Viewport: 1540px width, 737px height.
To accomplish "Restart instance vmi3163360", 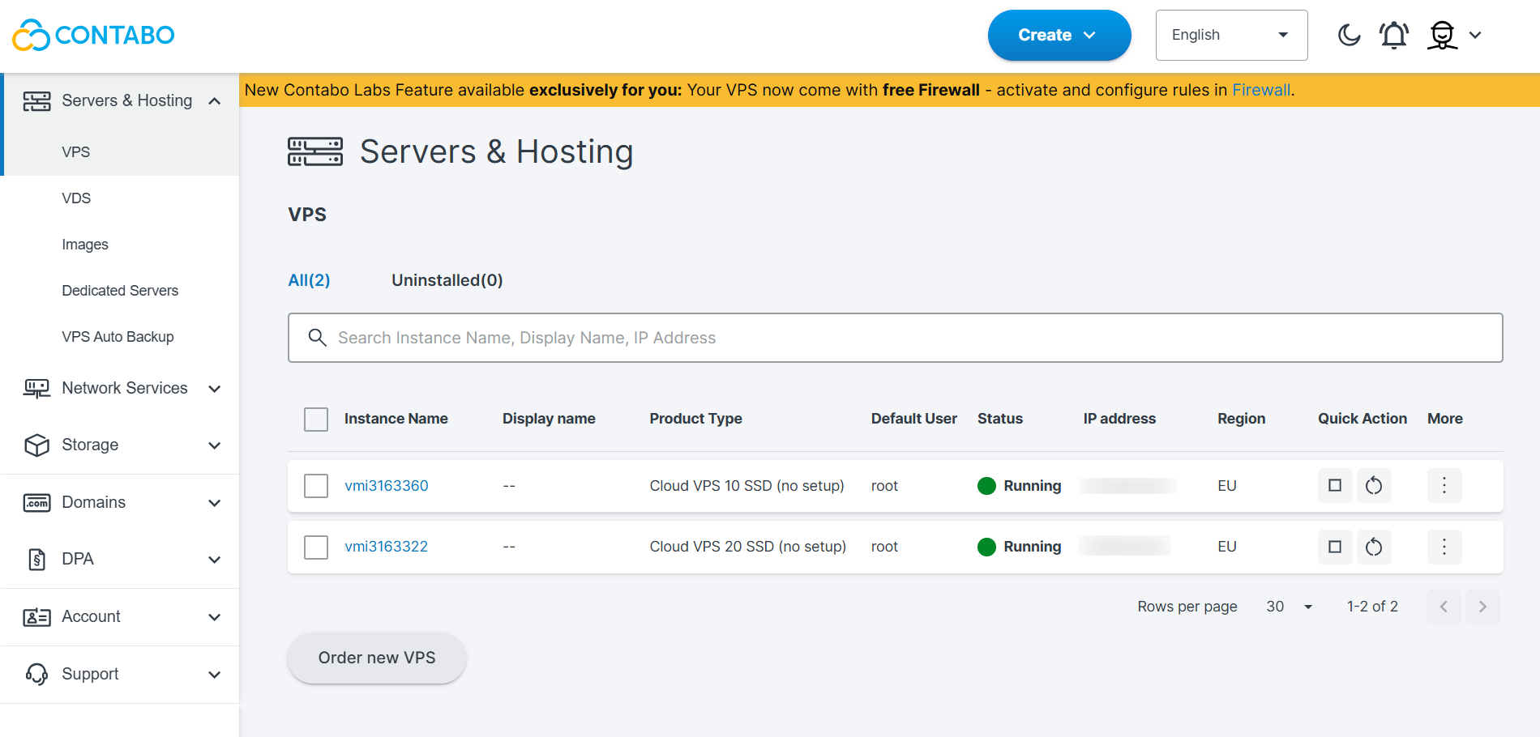I will click(x=1374, y=485).
